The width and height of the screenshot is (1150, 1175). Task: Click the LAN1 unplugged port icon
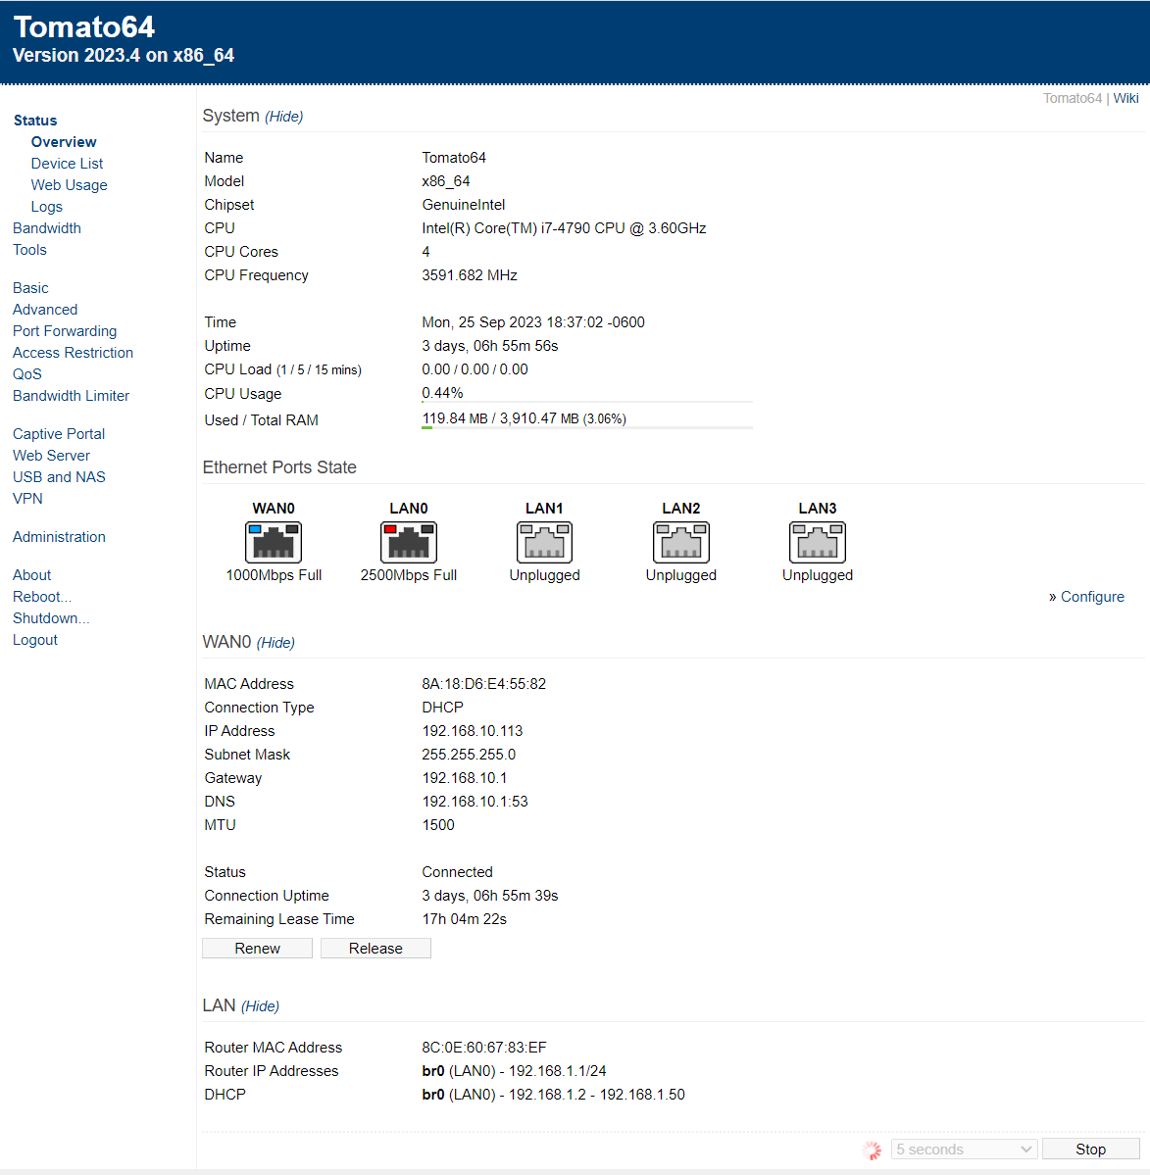point(544,542)
